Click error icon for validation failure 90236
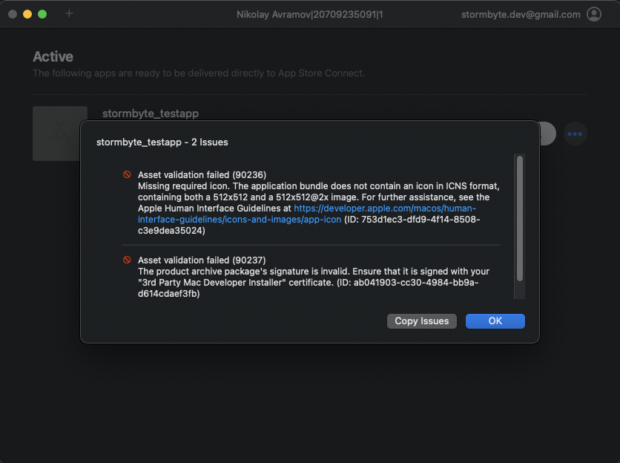The image size is (620, 463). pos(127,174)
